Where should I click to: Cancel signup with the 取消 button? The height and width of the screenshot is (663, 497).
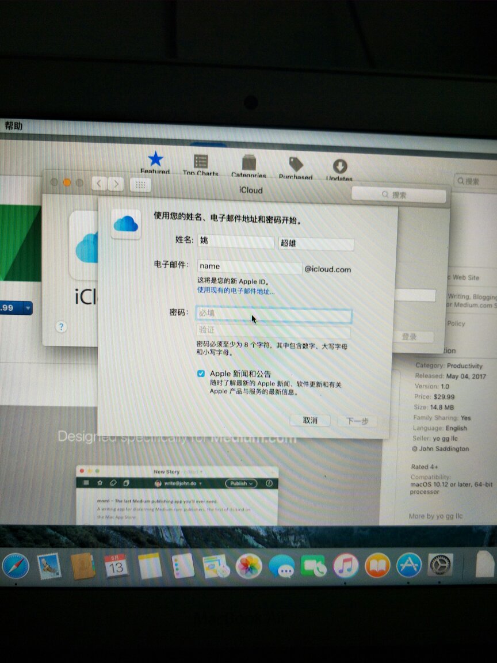coord(309,421)
